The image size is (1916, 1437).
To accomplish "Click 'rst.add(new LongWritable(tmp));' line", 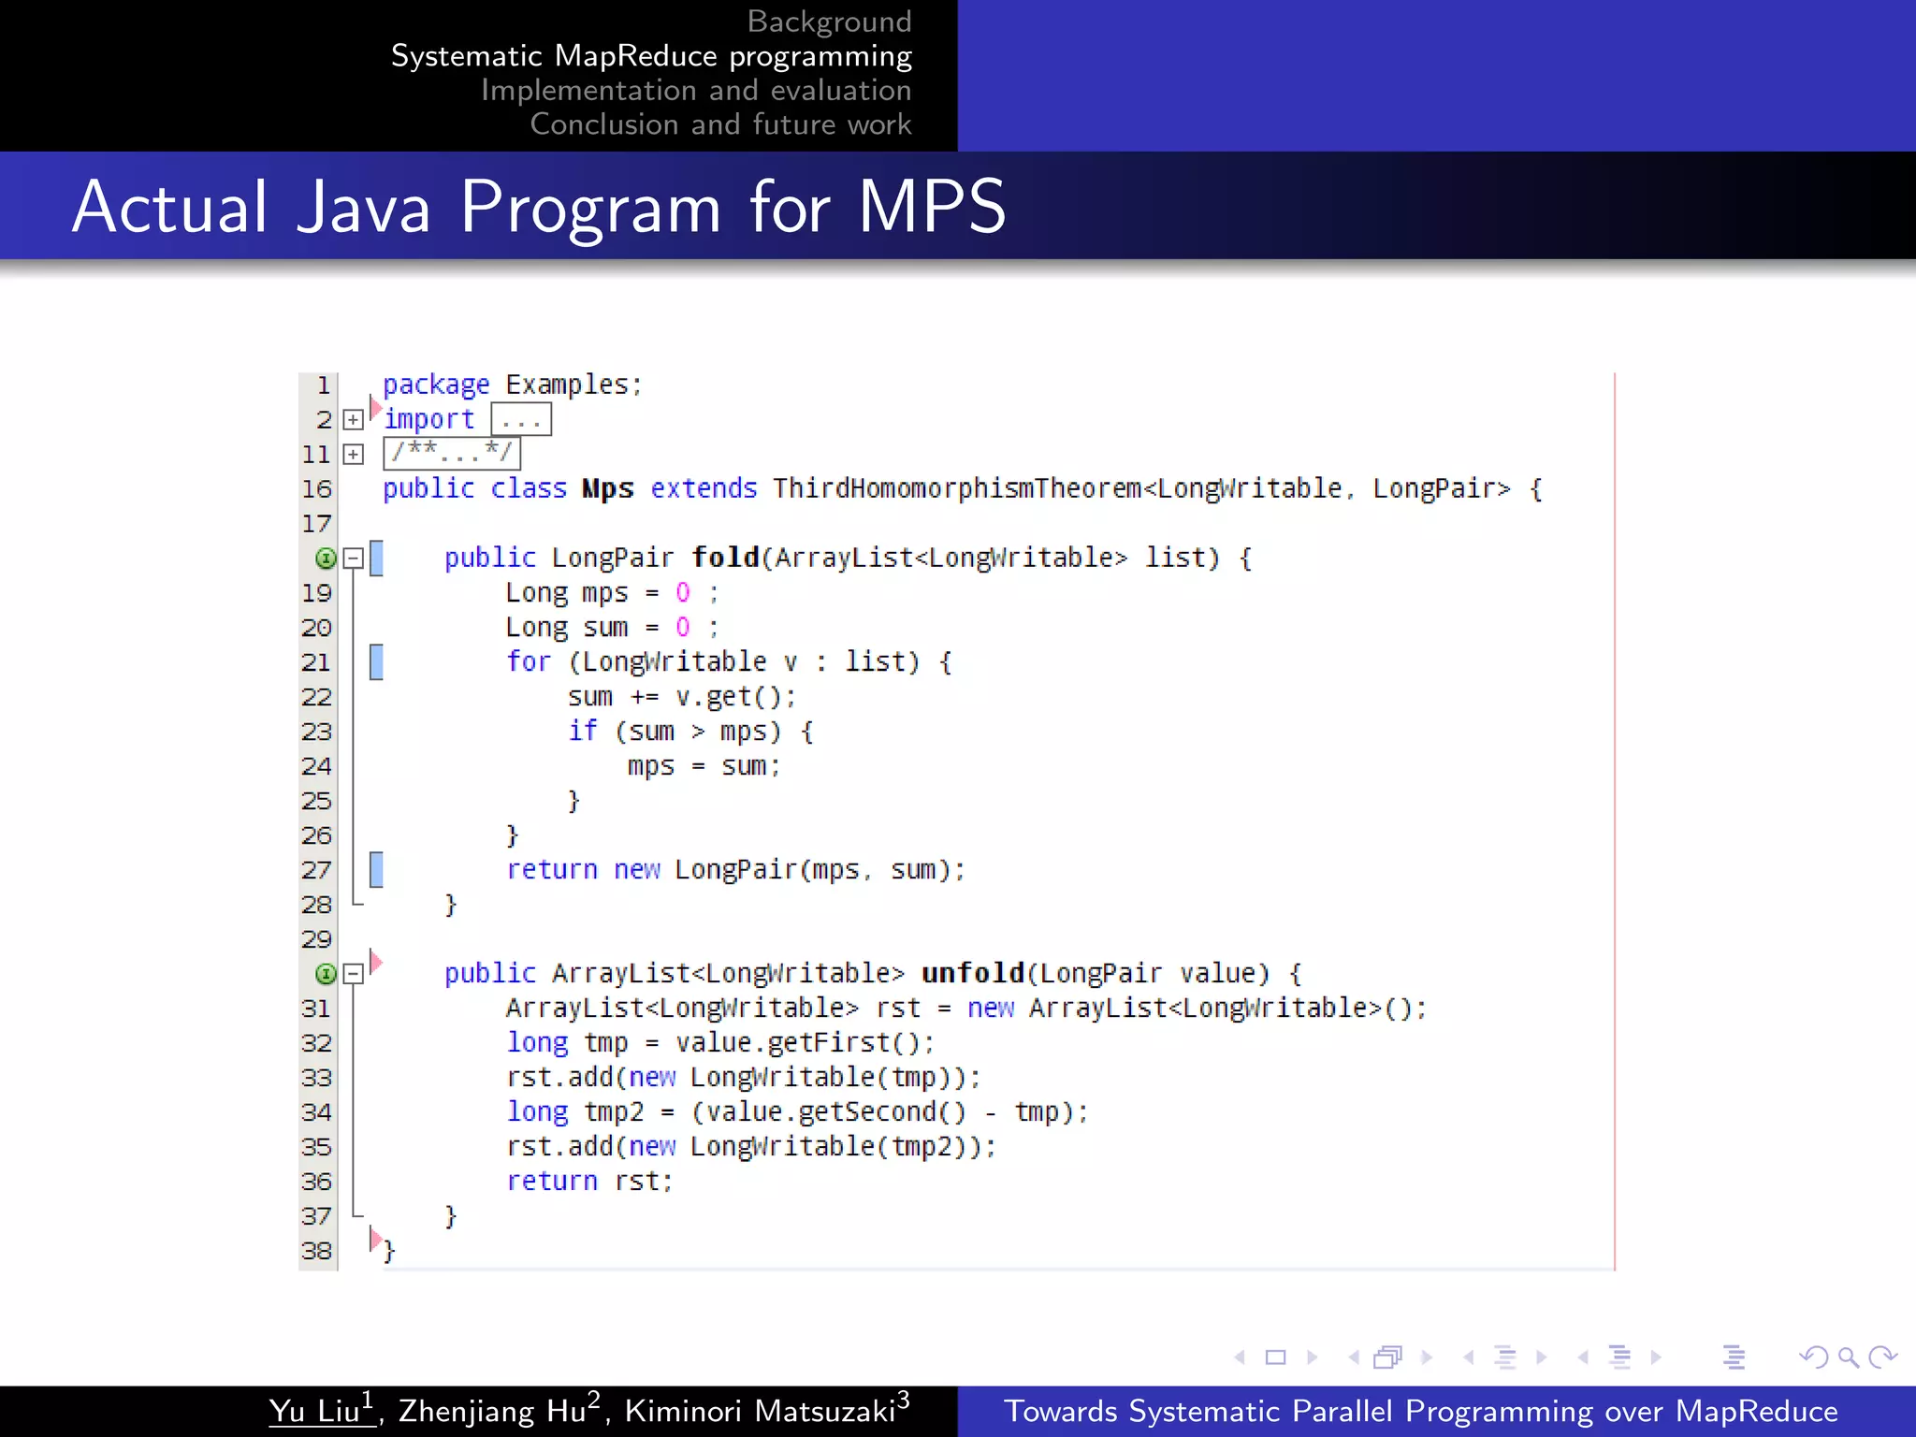I will [x=744, y=1078].
